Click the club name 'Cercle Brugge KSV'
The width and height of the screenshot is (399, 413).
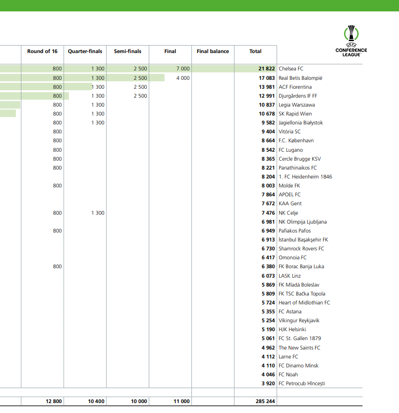(x=299, y=159)
